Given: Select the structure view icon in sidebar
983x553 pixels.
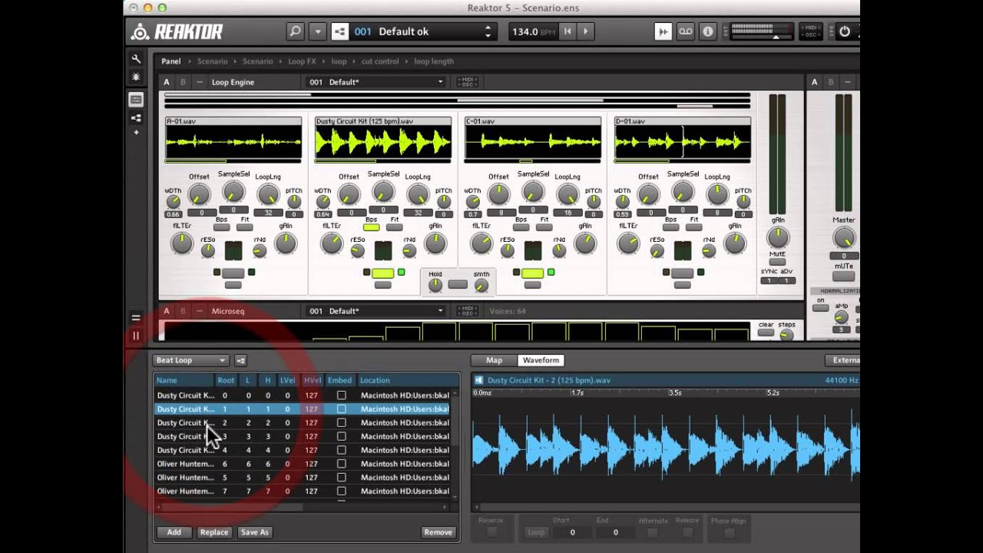Looking at the screenshot, I should (x=136, y=118).
